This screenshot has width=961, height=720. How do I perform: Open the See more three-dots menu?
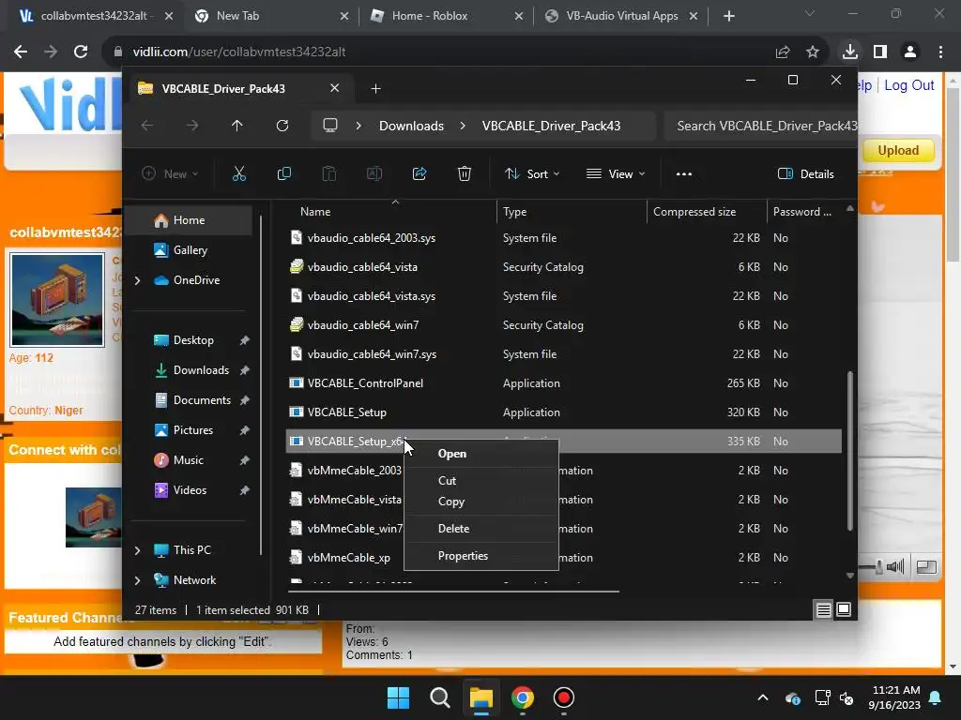point(684,173)
